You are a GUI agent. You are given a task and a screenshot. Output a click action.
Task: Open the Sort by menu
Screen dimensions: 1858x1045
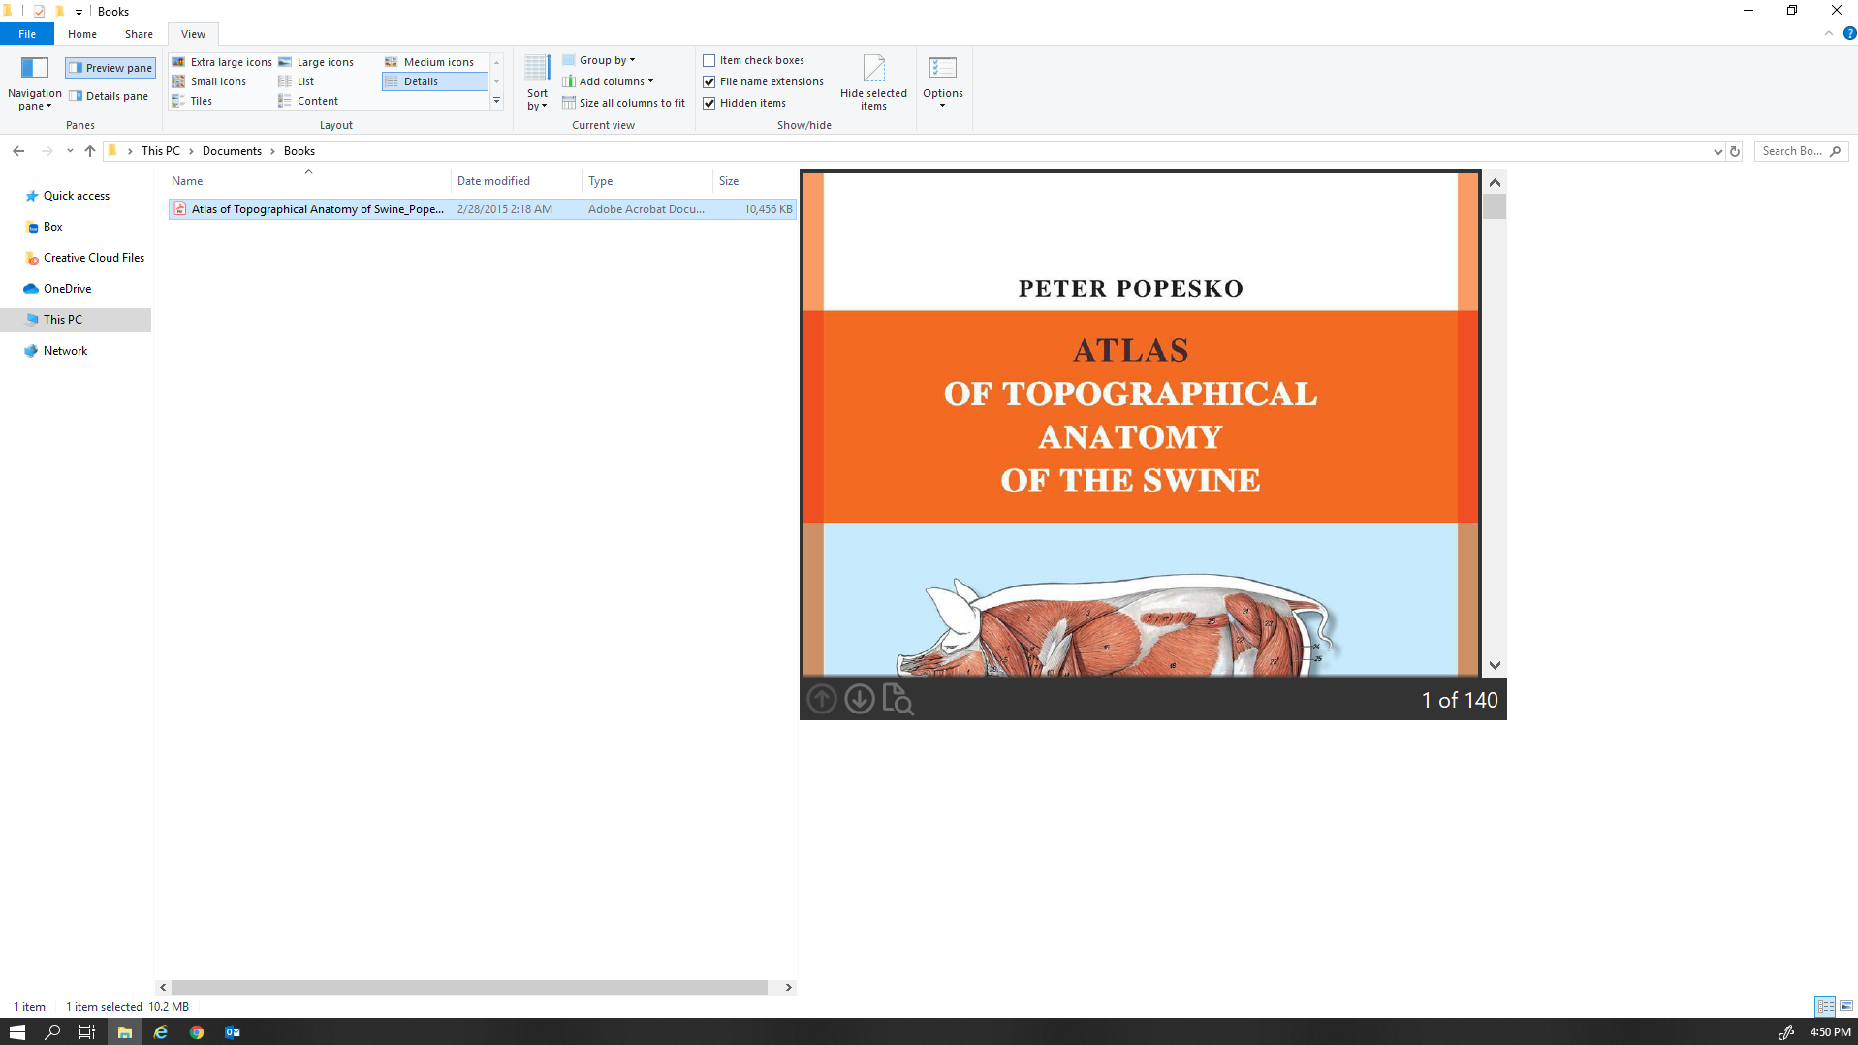pos(537,83)
